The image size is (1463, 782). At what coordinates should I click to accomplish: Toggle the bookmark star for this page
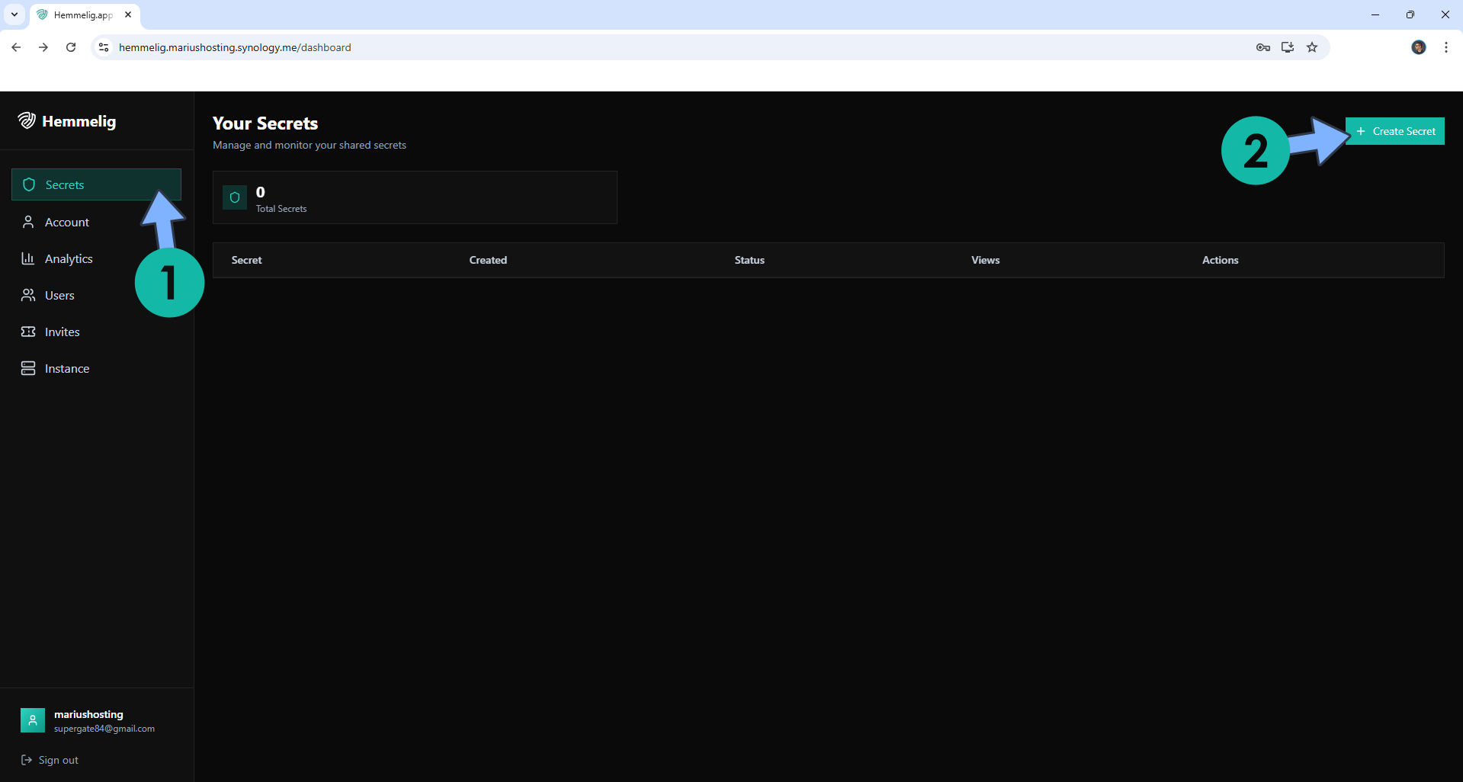coord(1312,47)
